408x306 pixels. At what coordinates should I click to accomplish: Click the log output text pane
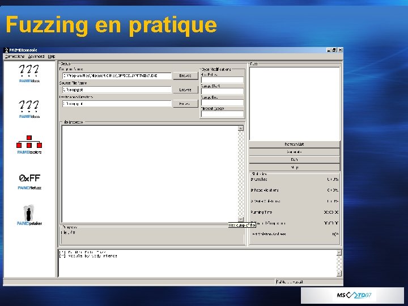[x=197, y=263]
